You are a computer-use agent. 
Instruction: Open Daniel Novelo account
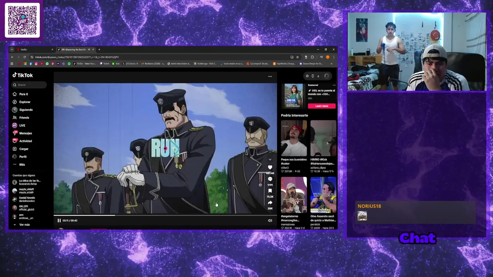click(x=24, y=199)
